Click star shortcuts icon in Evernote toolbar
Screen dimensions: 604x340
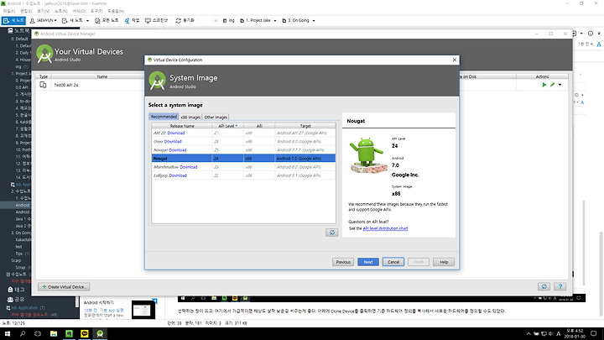click(x=216, y=20)
